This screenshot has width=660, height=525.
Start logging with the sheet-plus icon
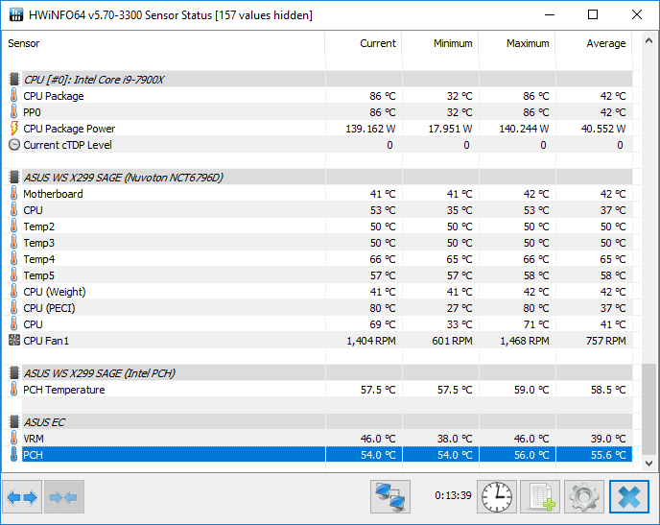[540, 497]
